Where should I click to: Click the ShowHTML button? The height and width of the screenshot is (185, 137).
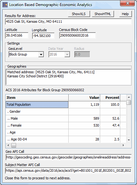pyautogui.click(x=103, y=14)
